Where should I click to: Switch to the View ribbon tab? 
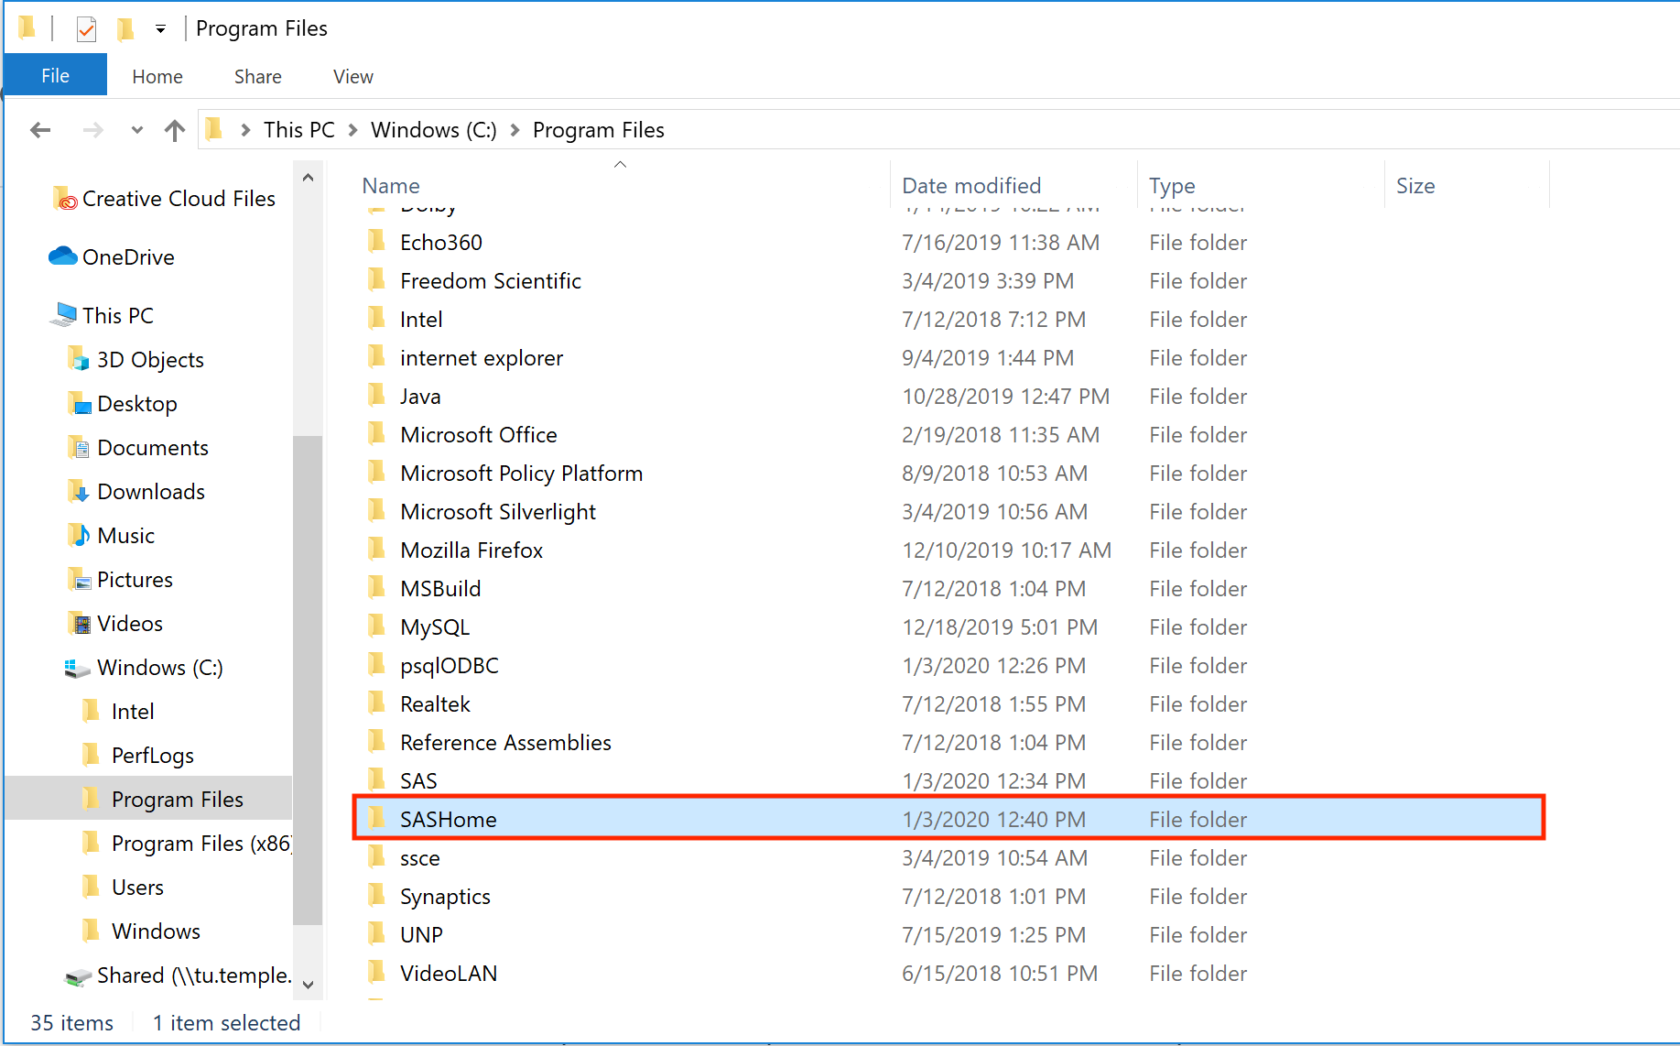353,76
